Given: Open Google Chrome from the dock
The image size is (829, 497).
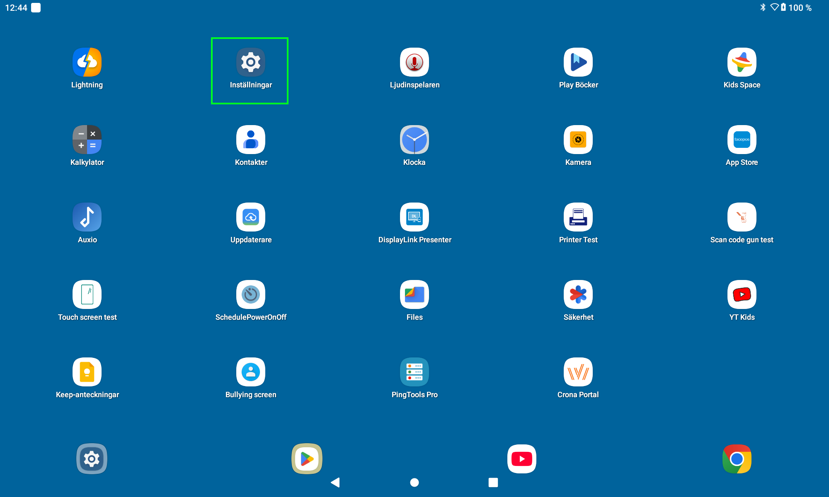Looking at the screenshot, I should (737, 459).
